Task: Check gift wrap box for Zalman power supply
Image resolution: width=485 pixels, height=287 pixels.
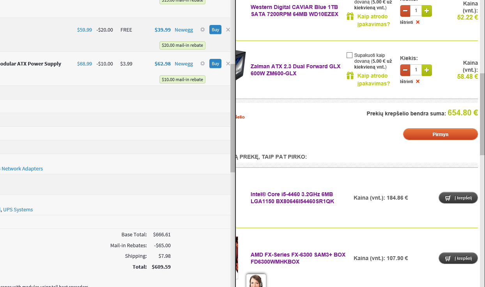Action: [x=349, y=55]
